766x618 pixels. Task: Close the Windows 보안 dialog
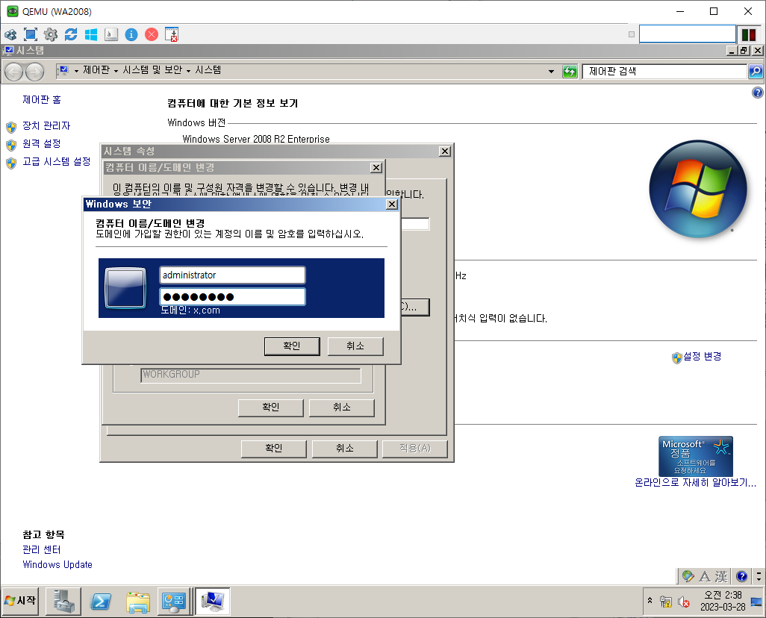(x=392, y=205)
